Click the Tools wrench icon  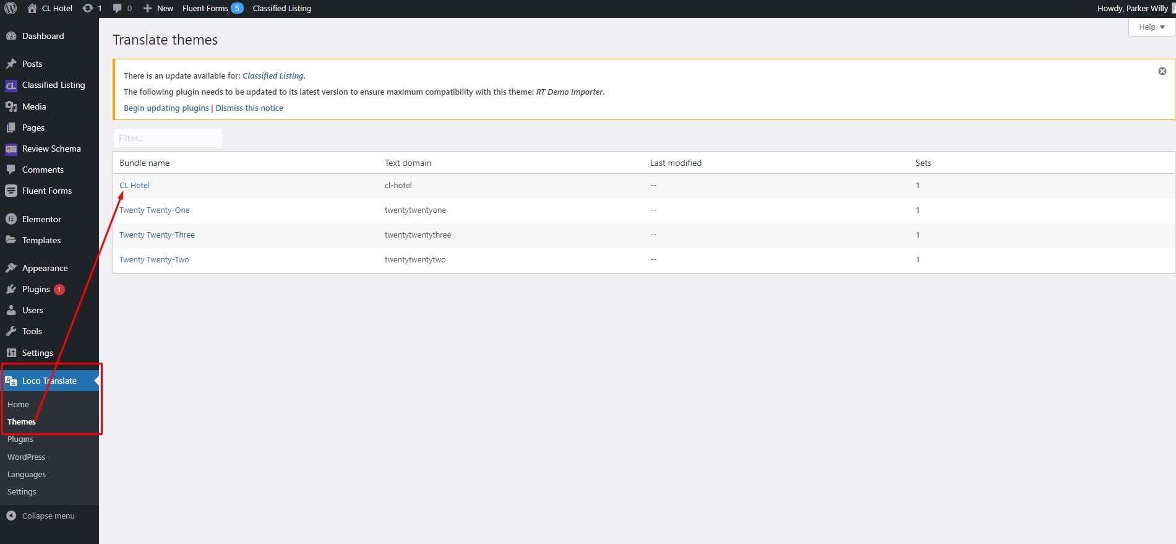[x=11, y=331]
